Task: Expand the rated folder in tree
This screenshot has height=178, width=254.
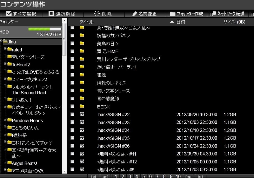Action: pyautogui.click(x=5, y=49)
